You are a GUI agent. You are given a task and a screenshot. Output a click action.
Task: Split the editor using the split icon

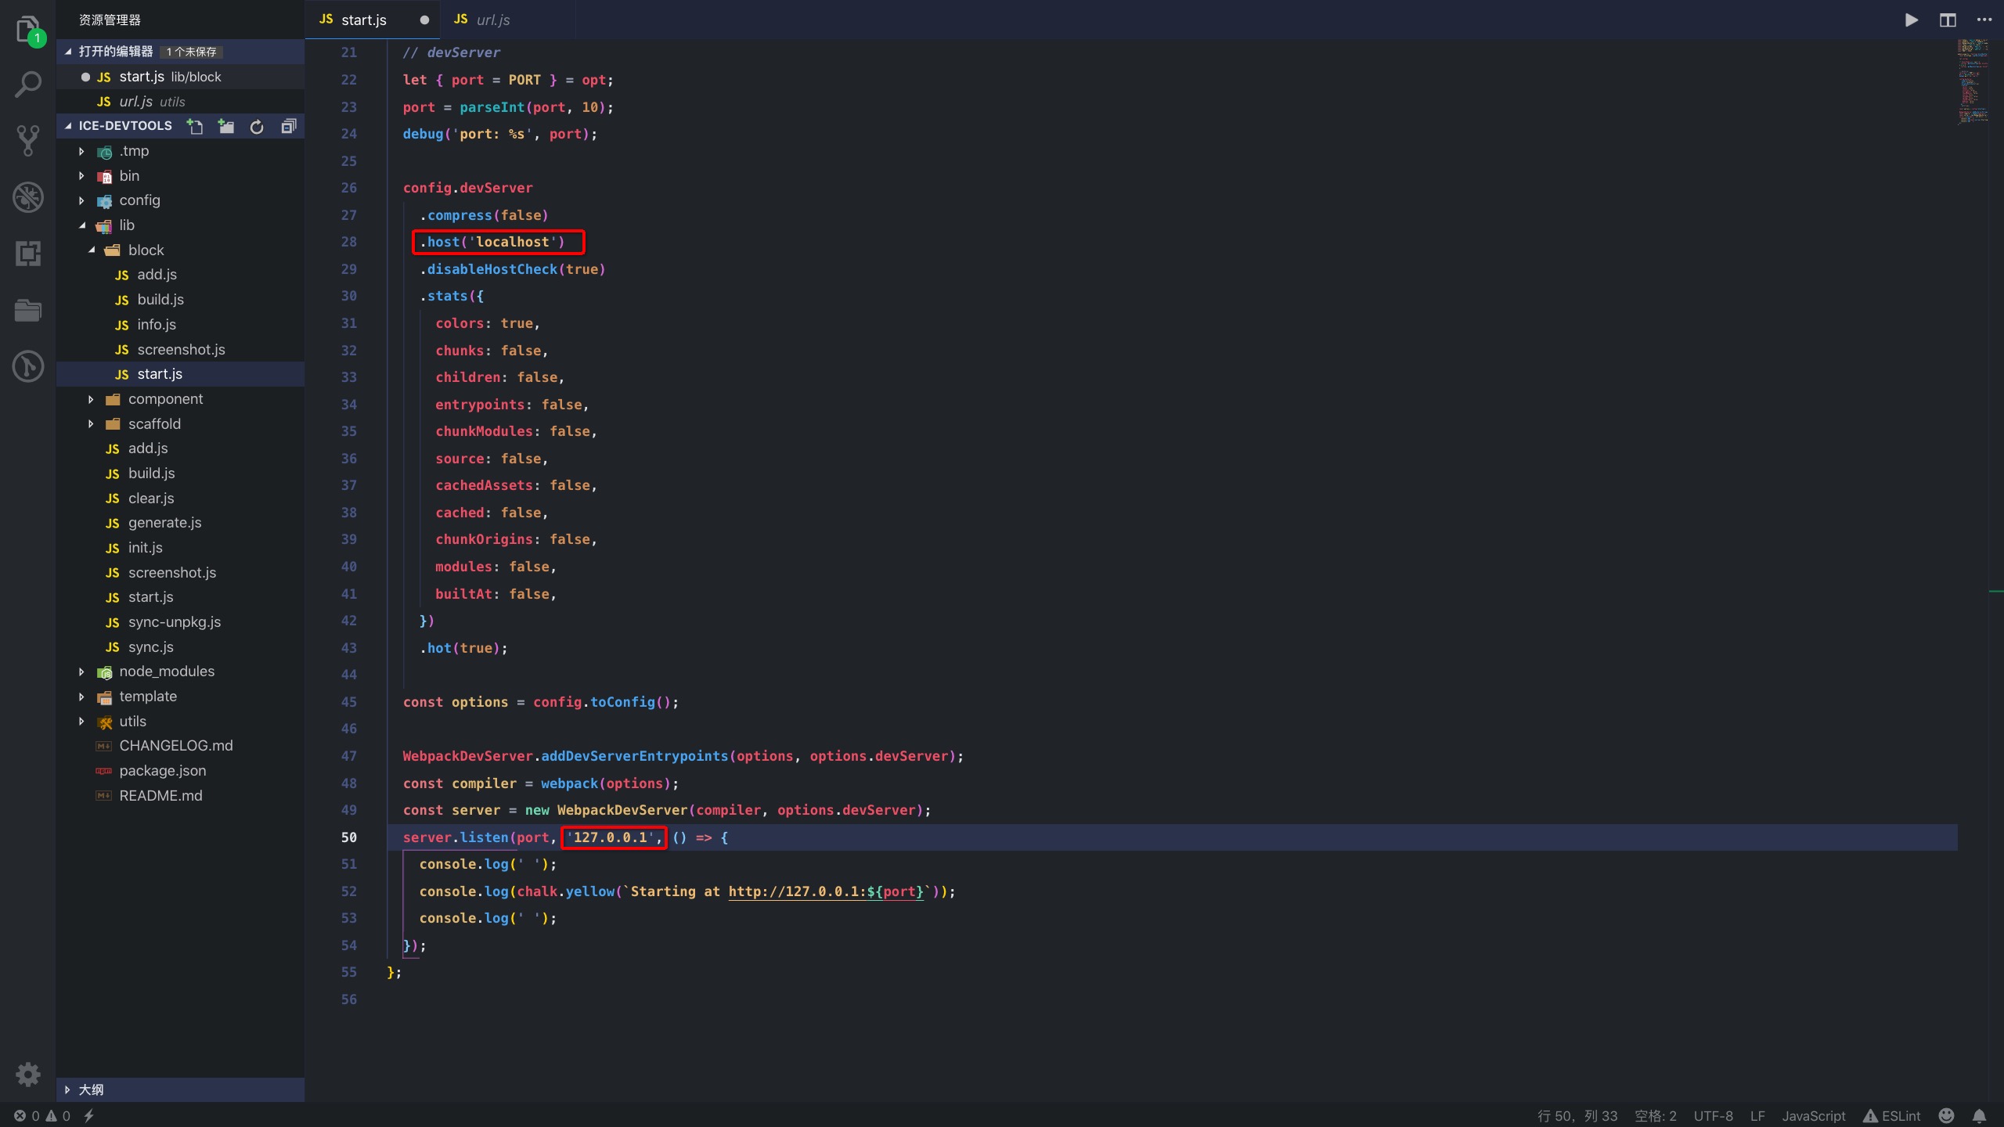coord(1947,20)
